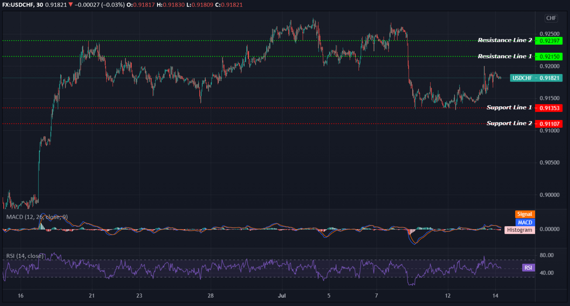Click the orange Signal label
Viewport: 570px width, 306px height.
click(x=525, y=214)
